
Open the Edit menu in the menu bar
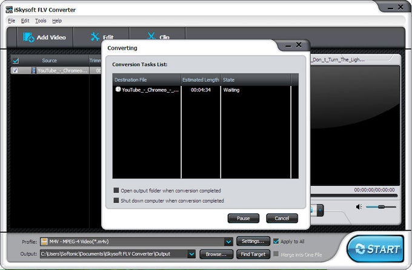tap(25, 21)
